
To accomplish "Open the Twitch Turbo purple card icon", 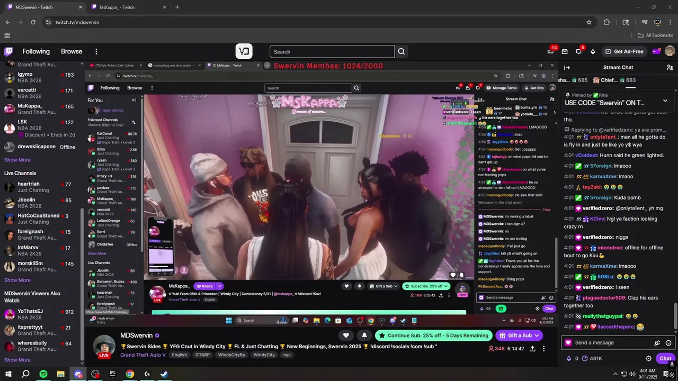I will (x=656, y=51).
